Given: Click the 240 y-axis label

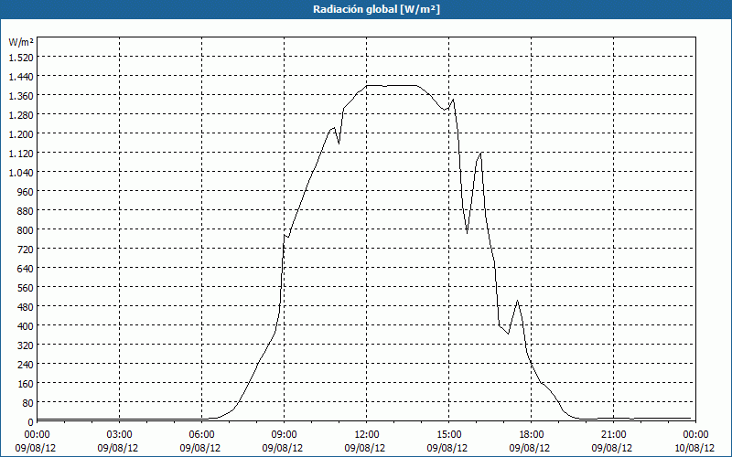Looking at the screenshot, I should (x=26, y=364).
